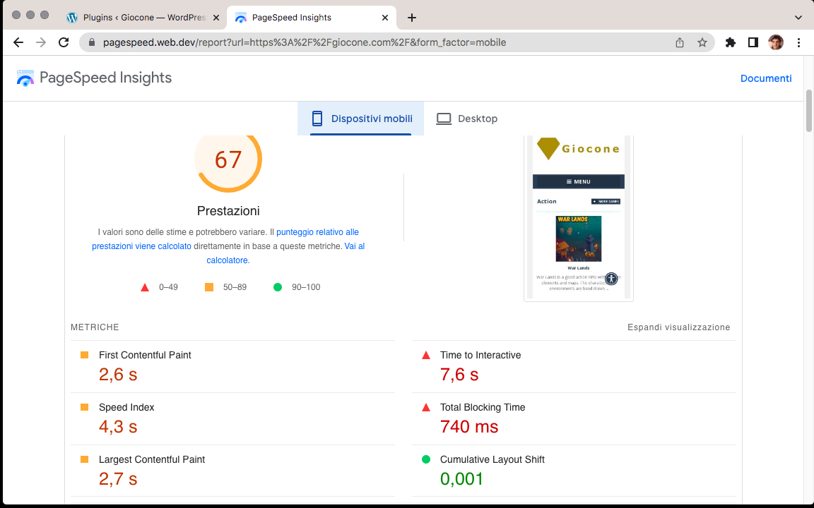
Task: Click the accessibility icon in the site preview
Action: click(x=611, y=279)
